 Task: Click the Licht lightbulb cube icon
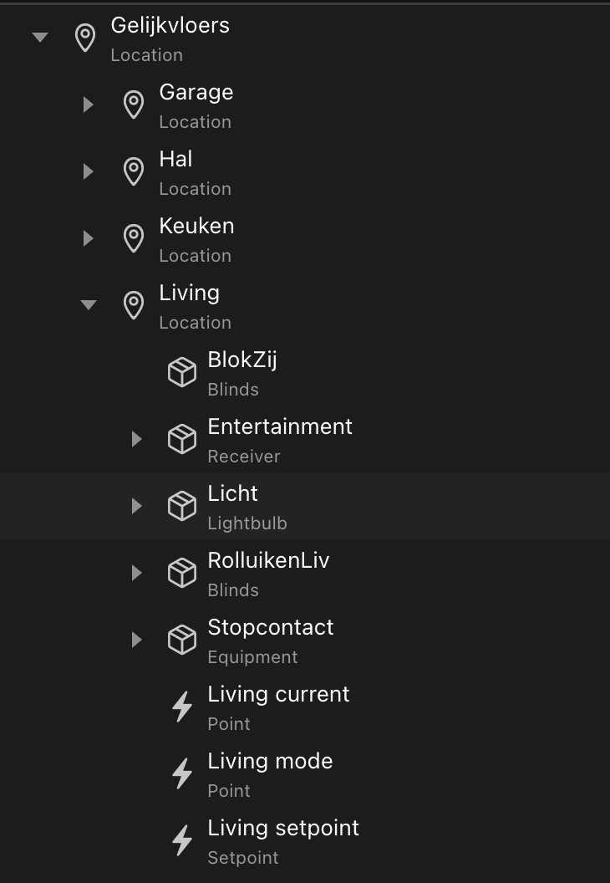(x=182, y=506)
